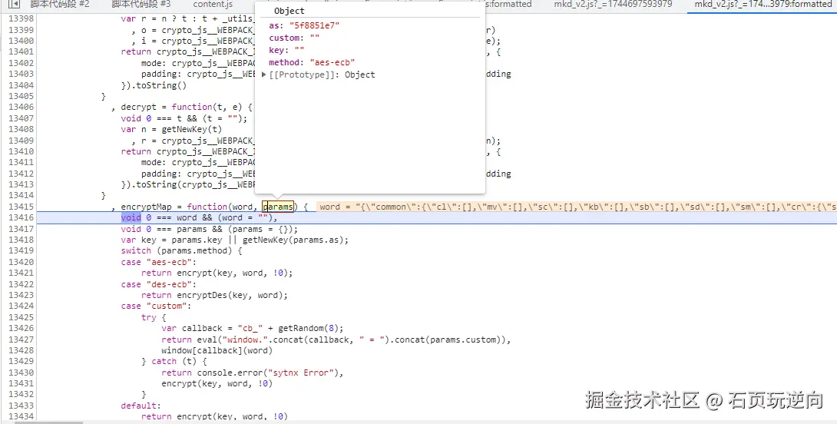Set breakpoint on line number 13406

(x=22, y=107)
